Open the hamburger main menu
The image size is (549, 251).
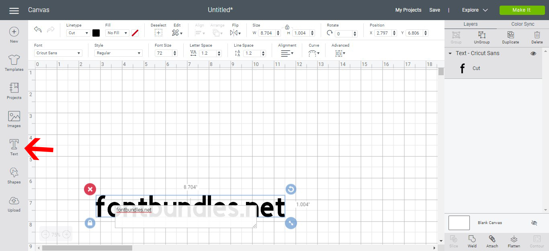pyautogui.click(x=14, y=10)
